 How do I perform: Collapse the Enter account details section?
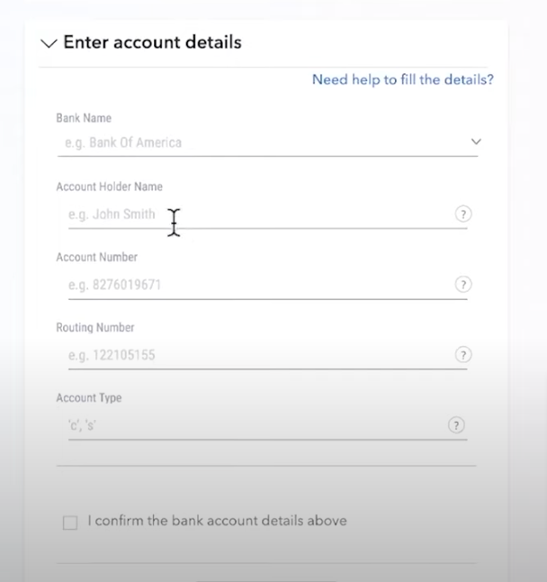click(x=49, y=43)
